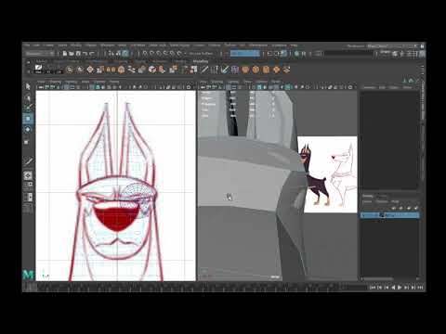Viewport: 446px width, 334px height.
Task: Toggle Channel Box panel icon at top right
Action: (422, 54)
